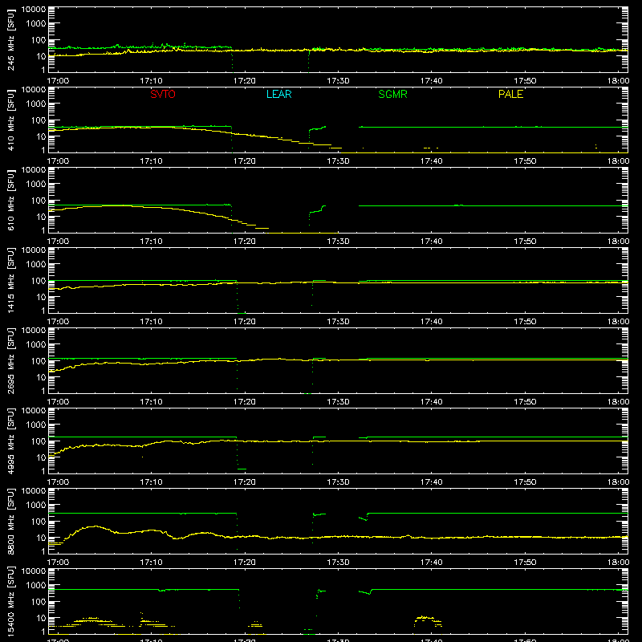Click the cyan LEAR station label
Image resolution: width=642 pixels, height=642 pixels.
point(278,94)
